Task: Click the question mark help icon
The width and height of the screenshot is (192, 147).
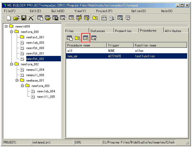Action: click(128, 18)
